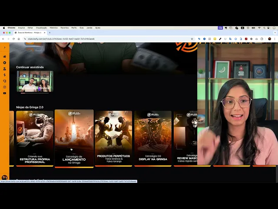The width and height of the screenshot is (278, 209).
Task: Click the user avatar at the sidebar bottom
Action: pyautogui.click(x=4, y=177)
